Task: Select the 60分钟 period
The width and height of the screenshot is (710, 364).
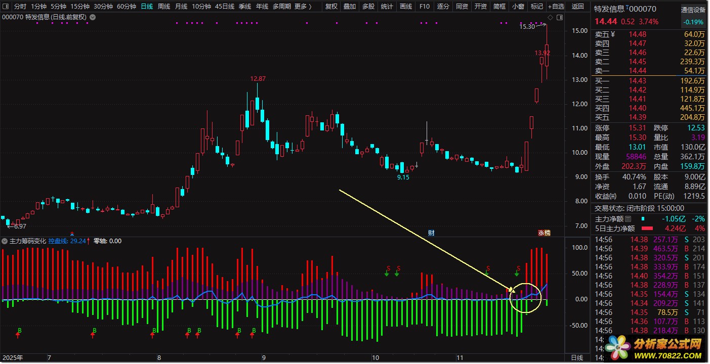Action: (127, 7)
